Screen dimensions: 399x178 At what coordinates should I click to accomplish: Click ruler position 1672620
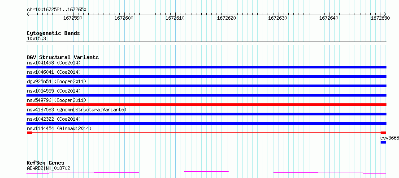[x=226, y=18]
